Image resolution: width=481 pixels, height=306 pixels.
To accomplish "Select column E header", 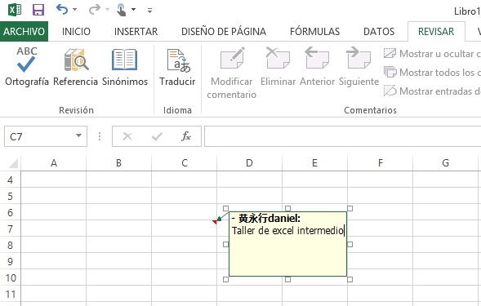I will [x=314, y=163].
